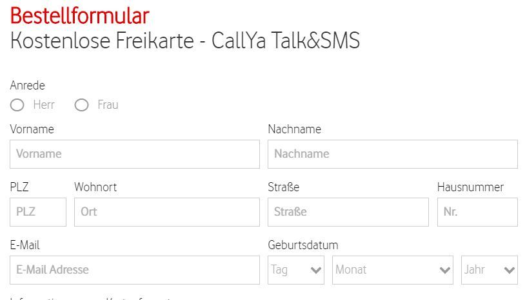525x300 pixels.
Task: Focus the Ort city input field
Action: (166, 212)
